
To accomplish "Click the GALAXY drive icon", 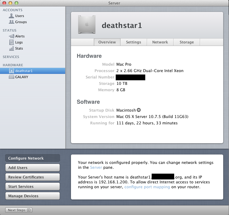I will tap(12, 77).
